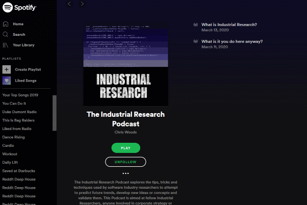Go to Home via house icon
The image size is (307, 205).
pos(6,24)
